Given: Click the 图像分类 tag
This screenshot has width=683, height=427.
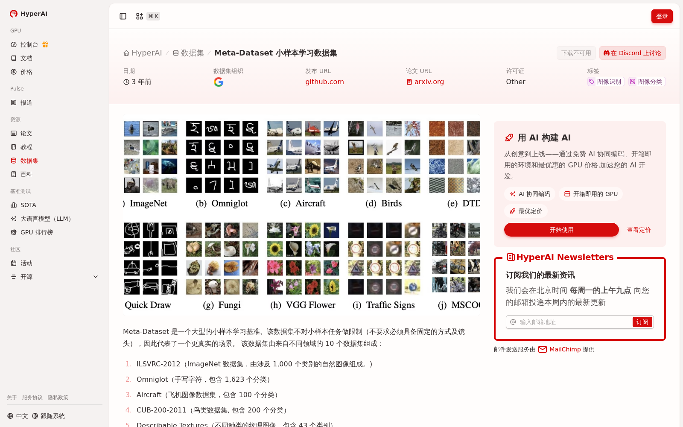Looking at the screenshot, I should click(647, 82).
